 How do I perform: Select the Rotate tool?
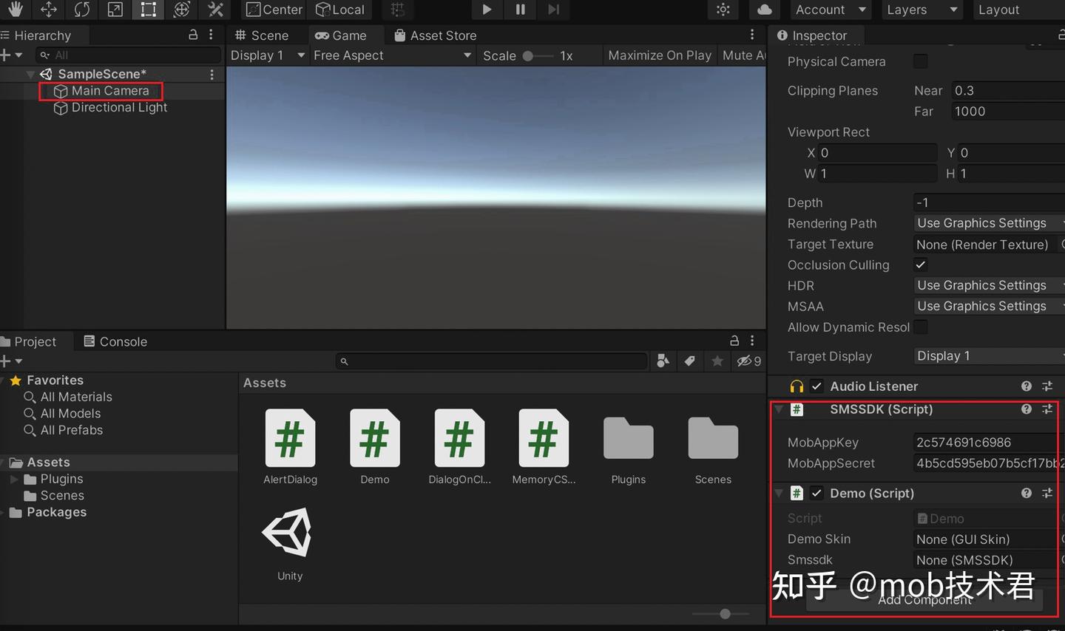tap(82, 10)
